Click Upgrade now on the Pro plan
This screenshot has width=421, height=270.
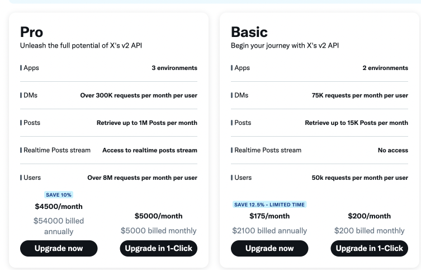(x=59, y=248)
